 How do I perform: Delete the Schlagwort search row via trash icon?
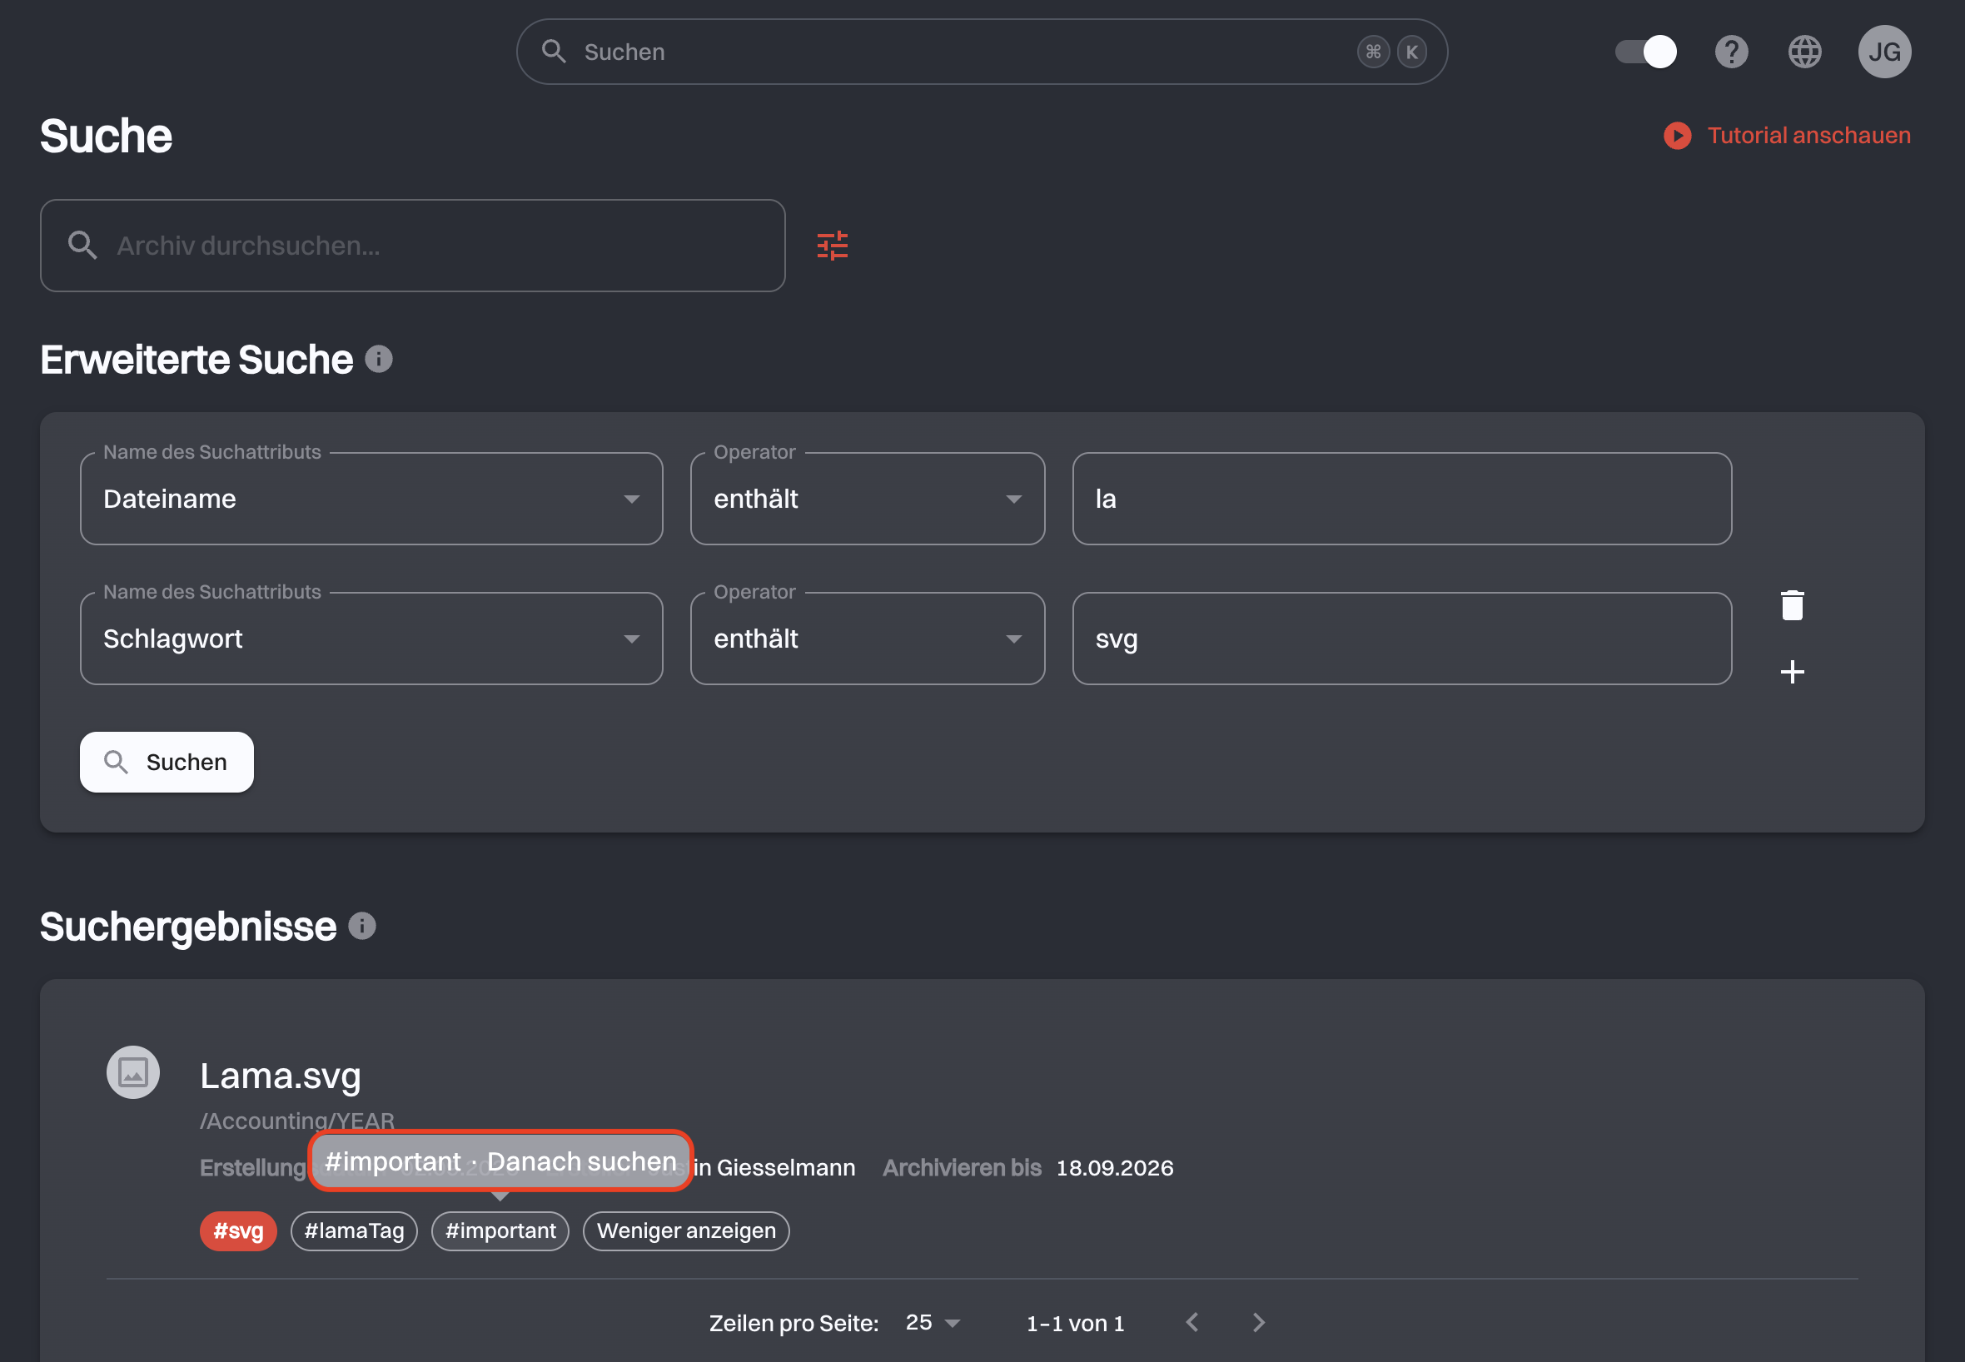tap(1792, 605)
